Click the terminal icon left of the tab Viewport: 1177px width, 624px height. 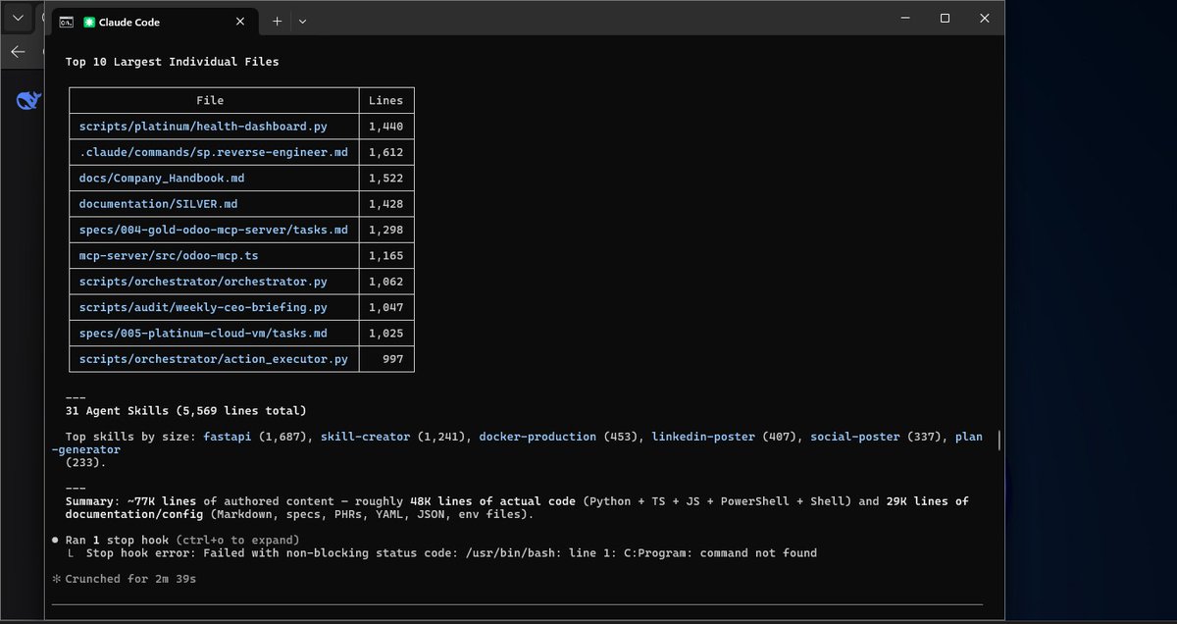pos(65,21)
